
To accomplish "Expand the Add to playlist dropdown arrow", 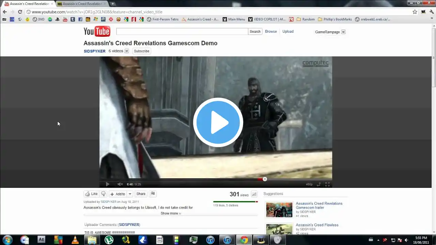I will [130, 194].
